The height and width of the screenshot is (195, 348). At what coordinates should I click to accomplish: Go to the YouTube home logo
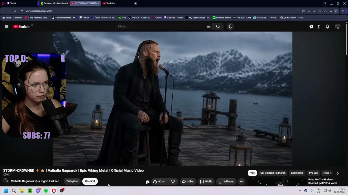point(22,27)
